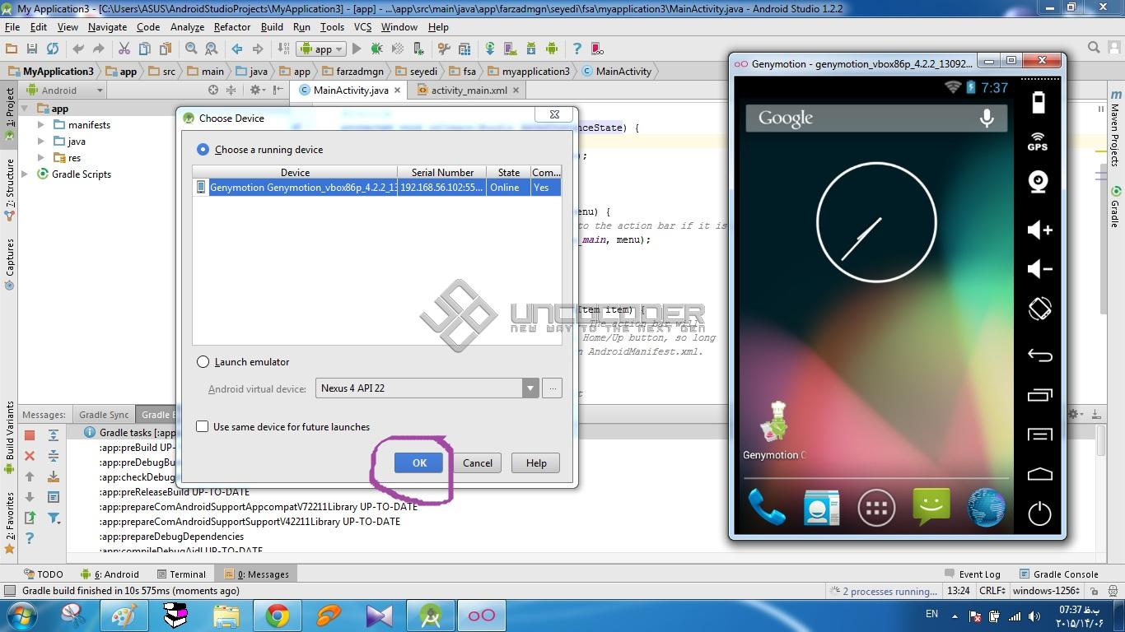1125x632 pixels.
Task: Tap the Google voice search microphone
Action: [x=987, y=118]
